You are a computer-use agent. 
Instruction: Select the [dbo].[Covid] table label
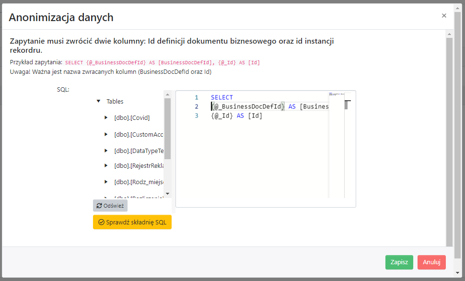[x=132, y=118]
